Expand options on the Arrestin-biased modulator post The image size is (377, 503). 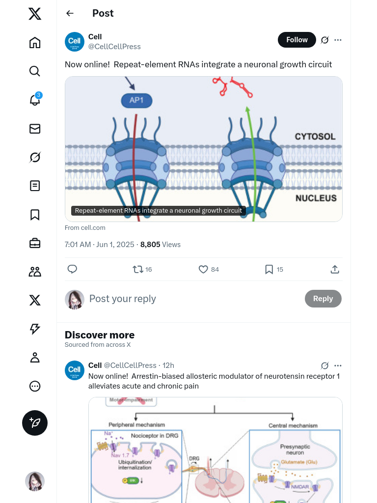338,365
